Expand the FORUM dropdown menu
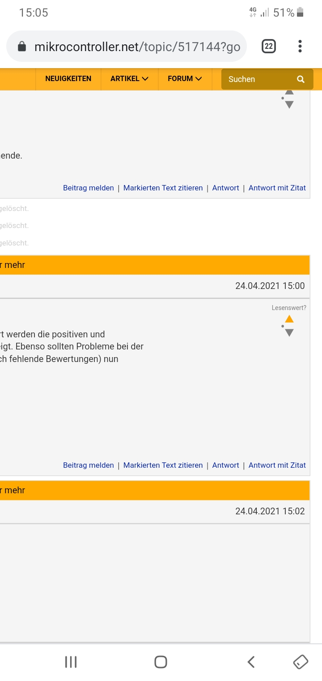The height and width of the screenshot is (681, 322). [x=185, y=79]
